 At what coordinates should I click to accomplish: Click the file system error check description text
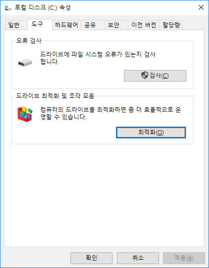[x=98, y=58]
